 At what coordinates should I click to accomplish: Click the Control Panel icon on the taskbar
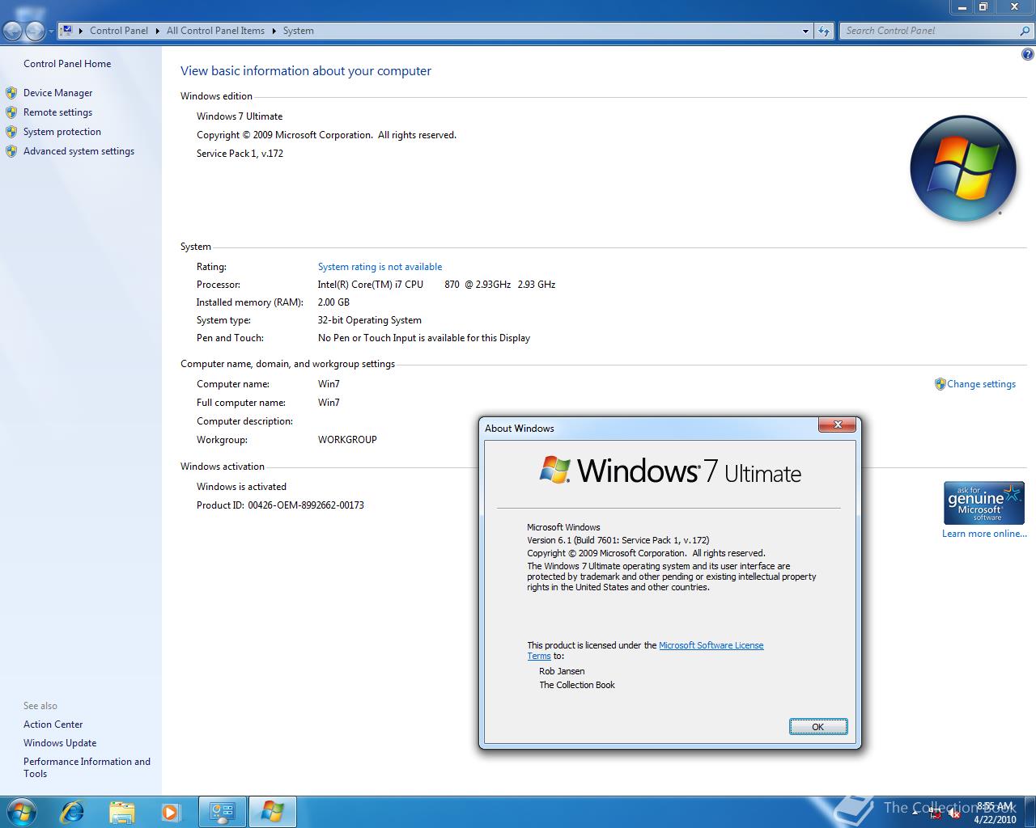tap(223, 811)
